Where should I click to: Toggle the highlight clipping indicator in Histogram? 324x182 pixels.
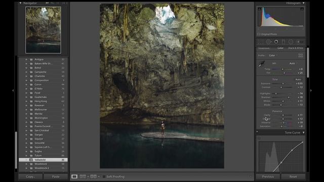pos(302,9)
